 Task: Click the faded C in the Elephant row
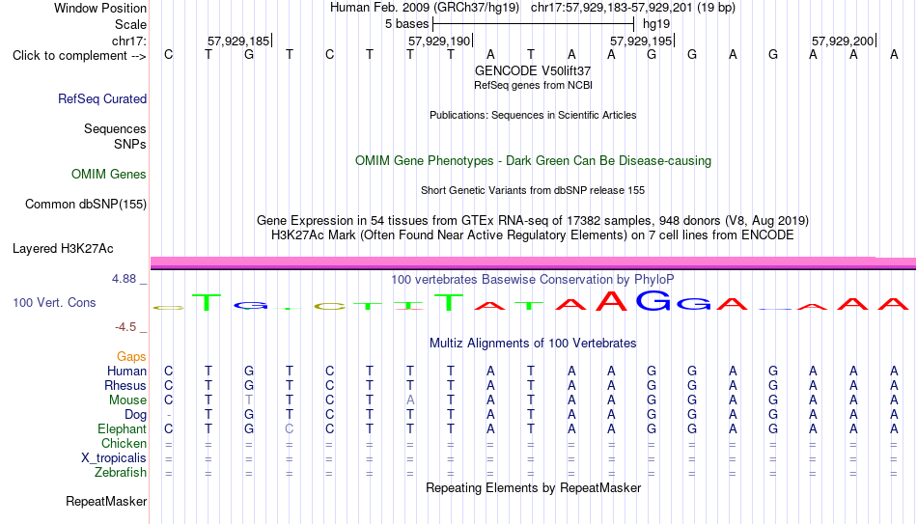point(289,429)
